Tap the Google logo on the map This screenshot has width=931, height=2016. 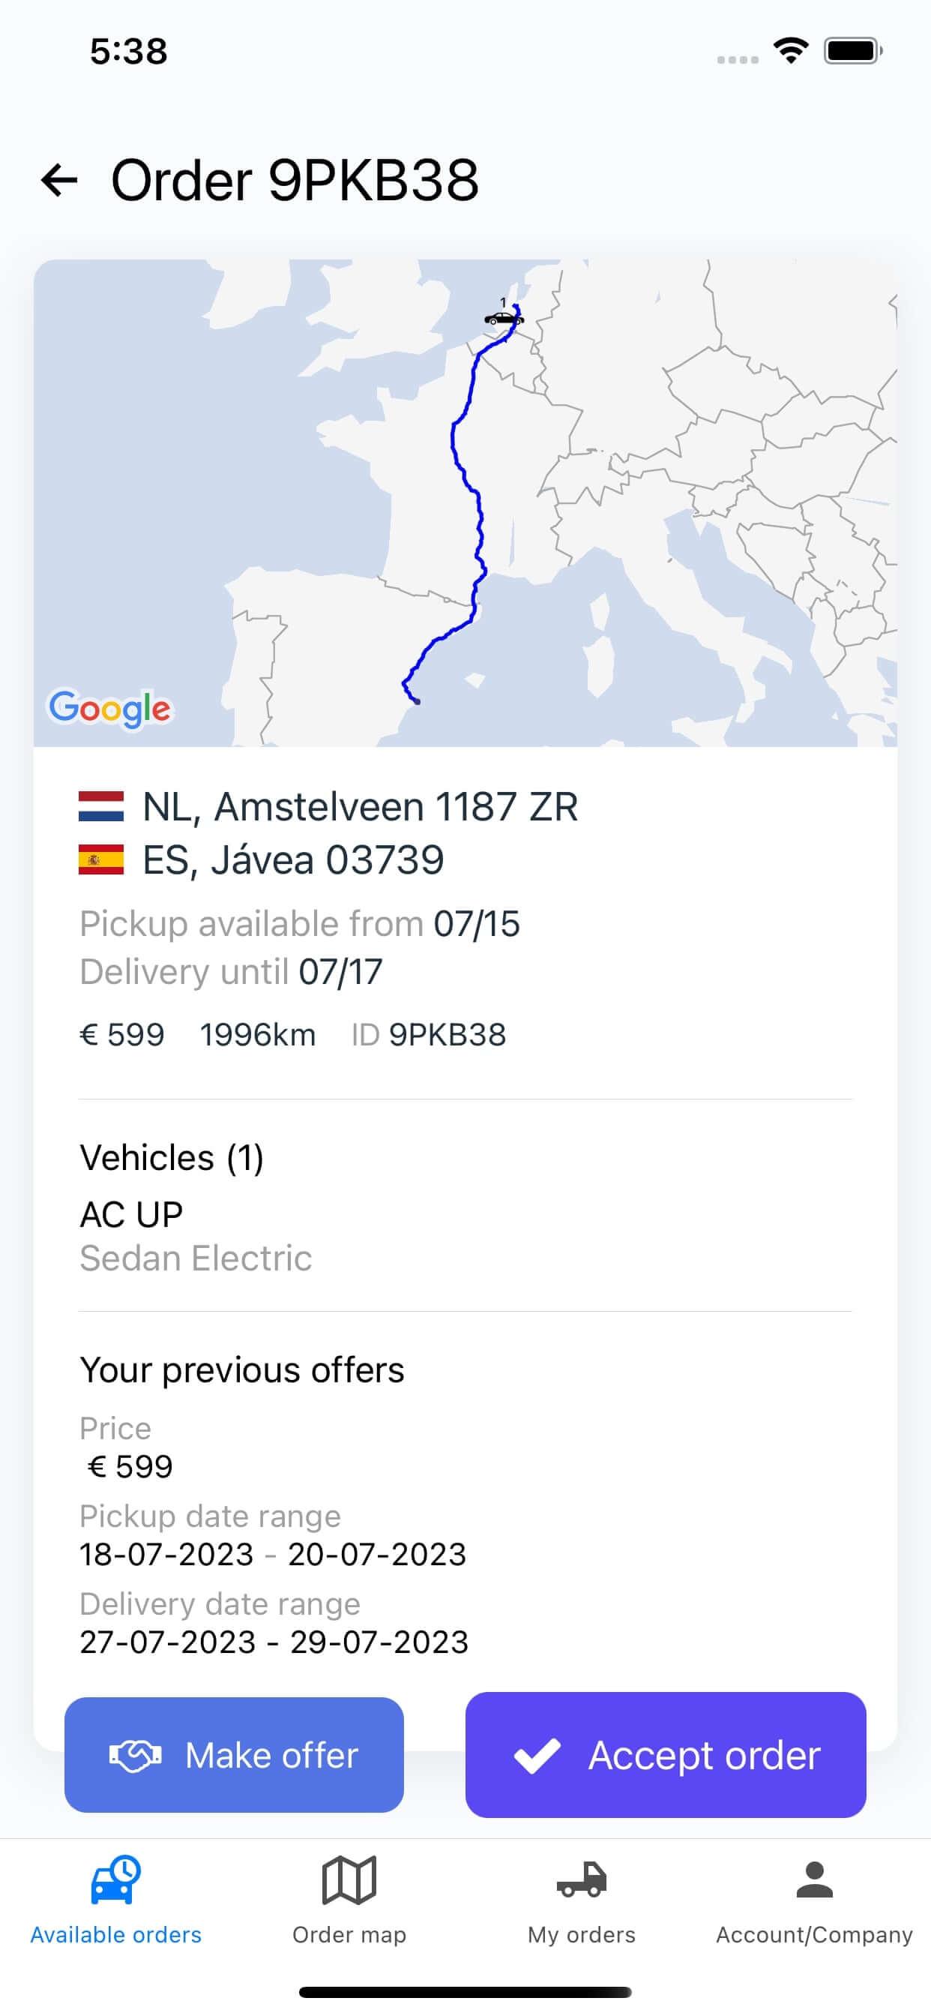pos(109,708)
